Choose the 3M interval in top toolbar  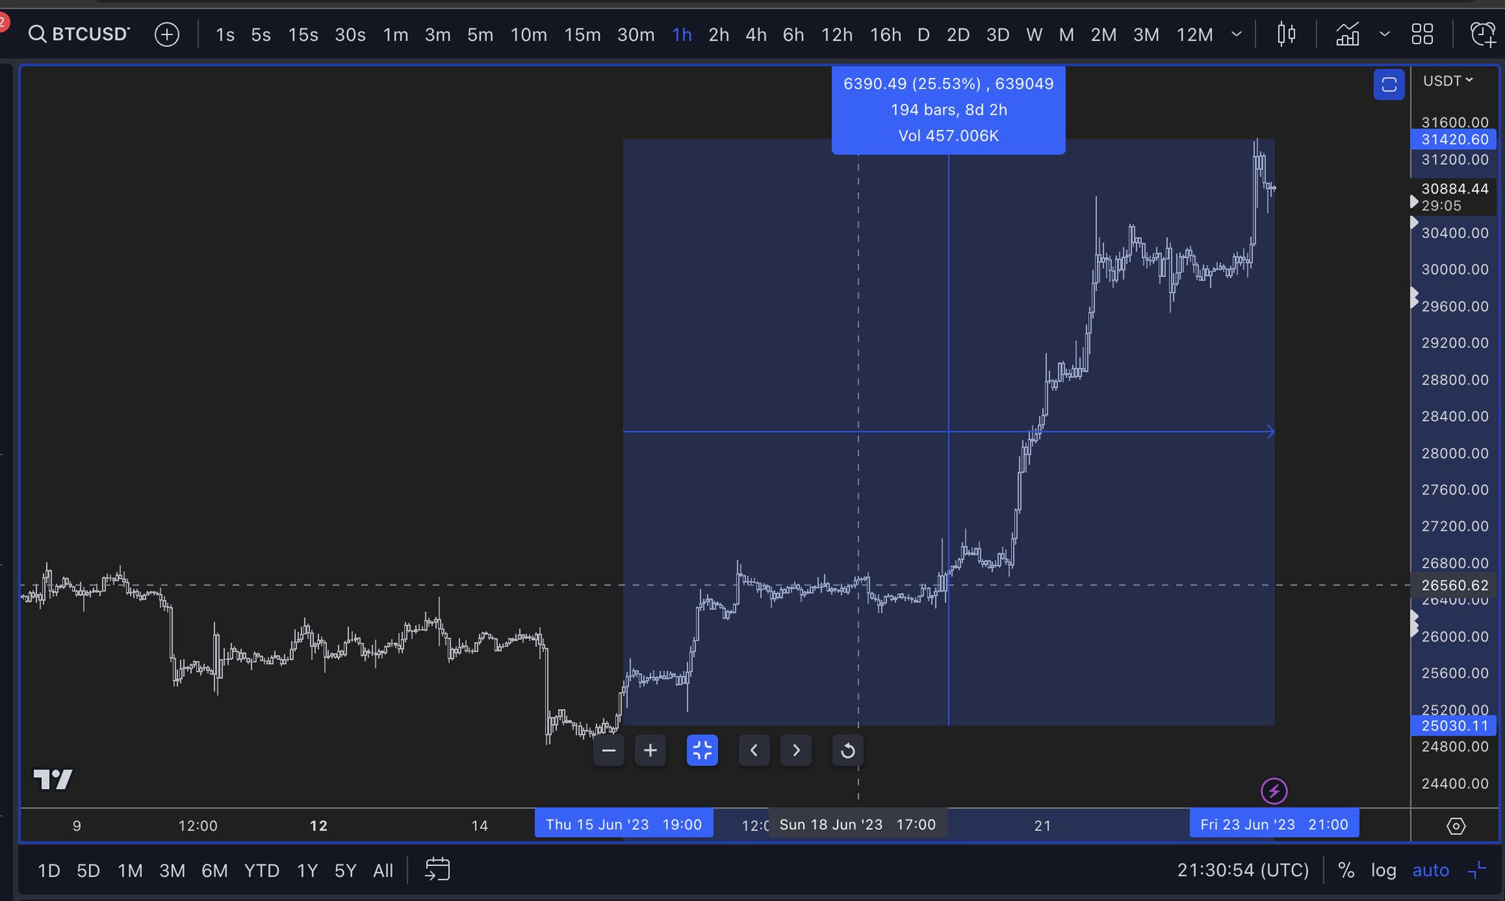[x=1146, y=35]
